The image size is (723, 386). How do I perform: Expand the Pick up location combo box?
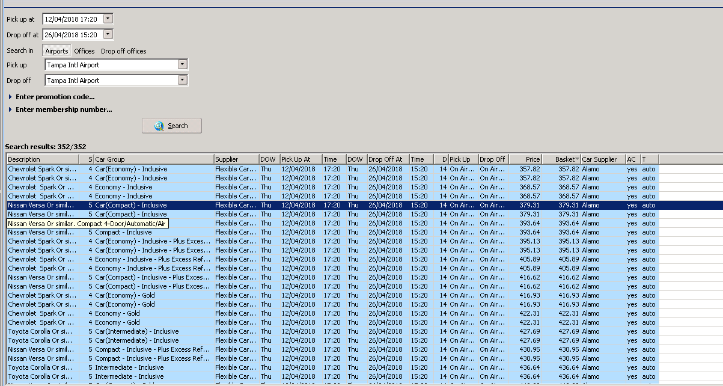click(183, 64)
